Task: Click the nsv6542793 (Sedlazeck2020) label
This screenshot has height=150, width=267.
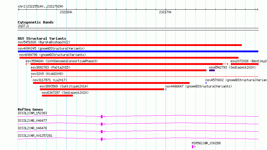Action: [x=232, y=67]
